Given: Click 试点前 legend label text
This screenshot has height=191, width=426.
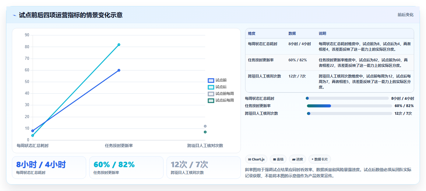Looking at the screenshot, I should point(221,80).
